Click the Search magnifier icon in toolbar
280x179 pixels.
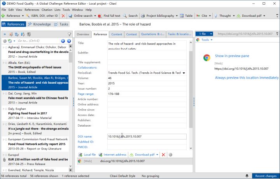(x=125, y=15)
